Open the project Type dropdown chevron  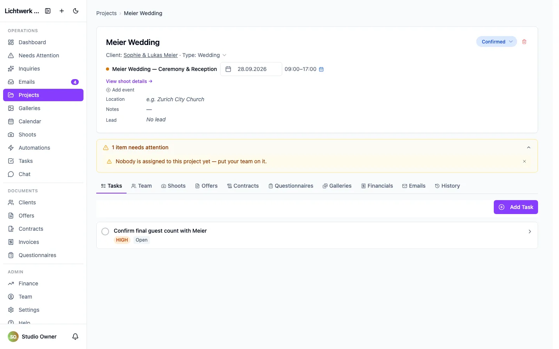pyautogui.click(x=224, y=55)
